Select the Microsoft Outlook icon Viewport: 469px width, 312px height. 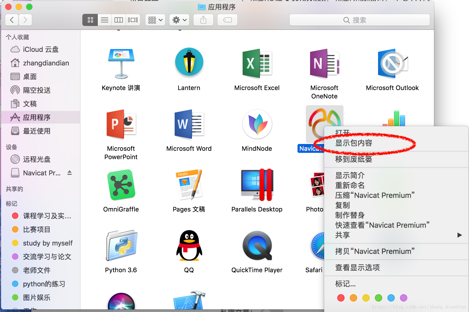(x=392, y=64)
